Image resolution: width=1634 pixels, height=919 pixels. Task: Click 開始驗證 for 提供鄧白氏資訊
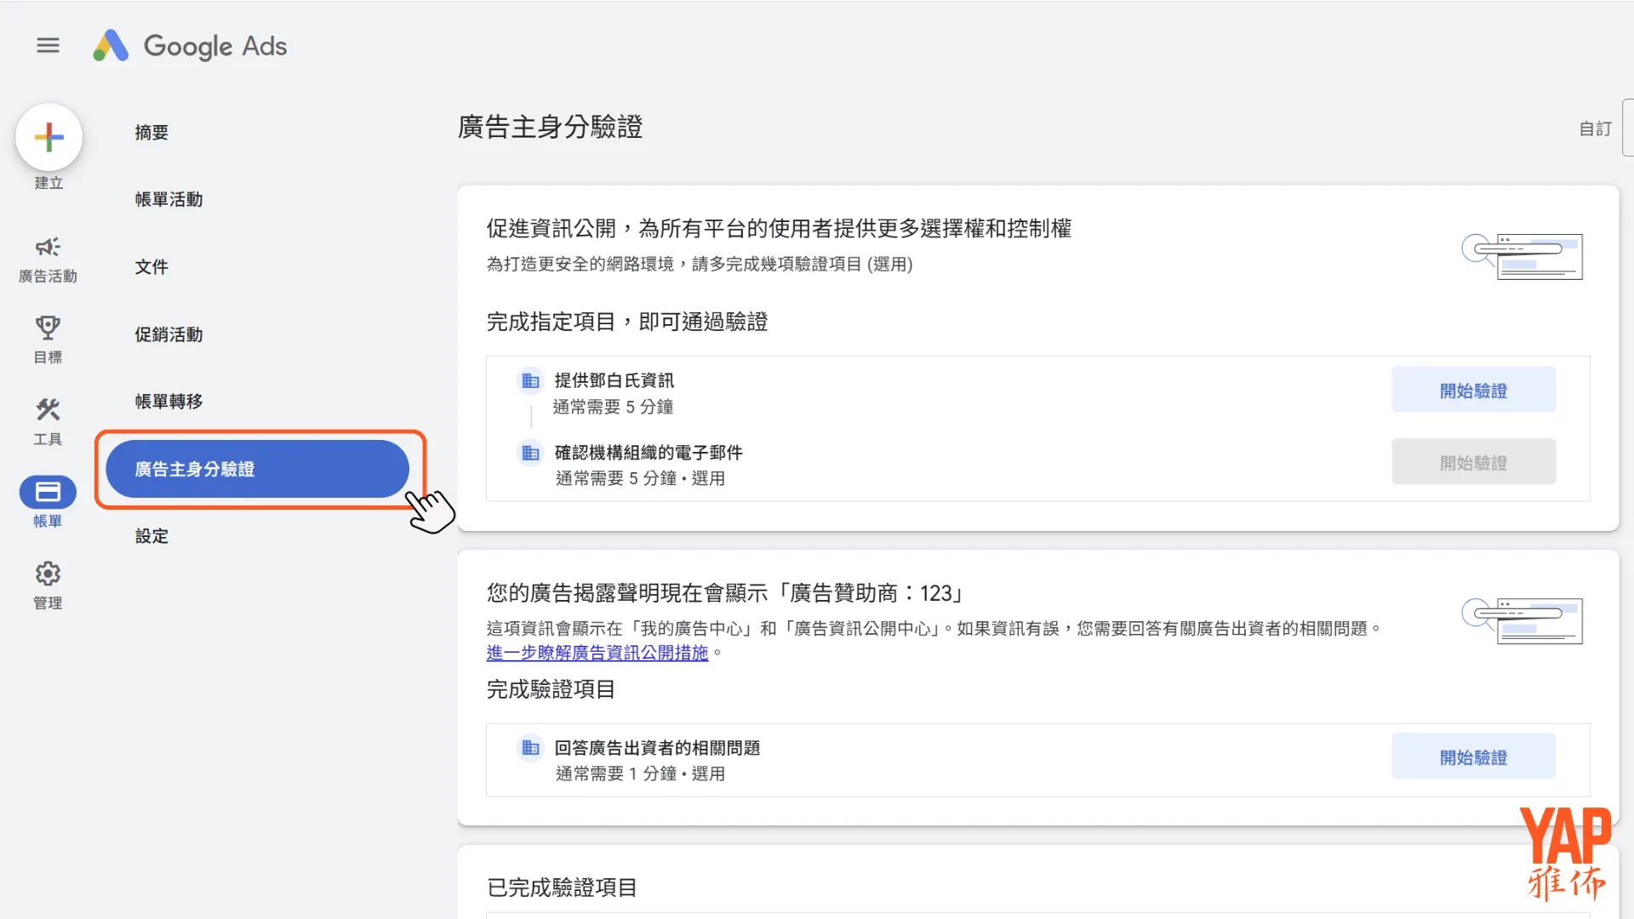1473,390
